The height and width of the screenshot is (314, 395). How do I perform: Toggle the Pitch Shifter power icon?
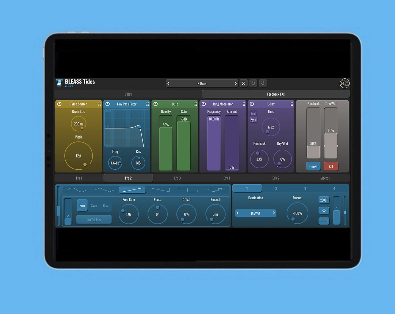point(59,104)
